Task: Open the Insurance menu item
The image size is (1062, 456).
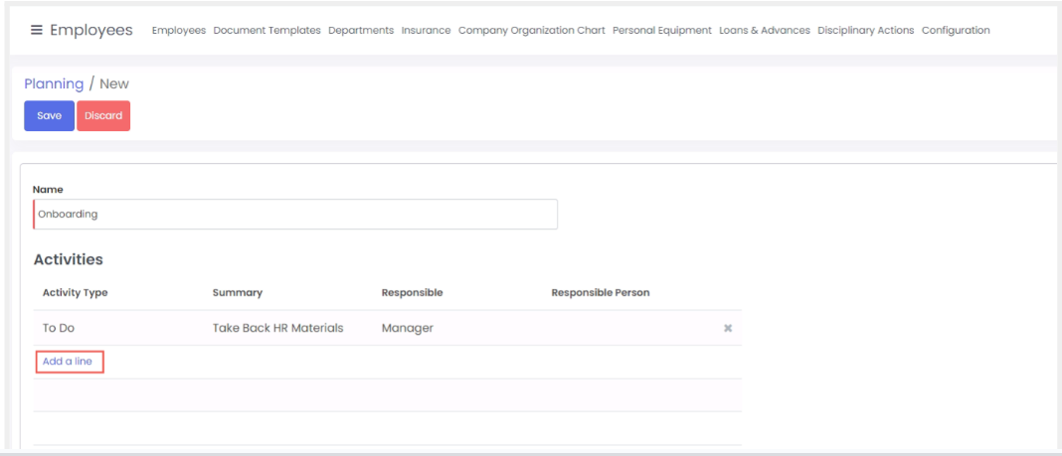Action: click(426, 31)
